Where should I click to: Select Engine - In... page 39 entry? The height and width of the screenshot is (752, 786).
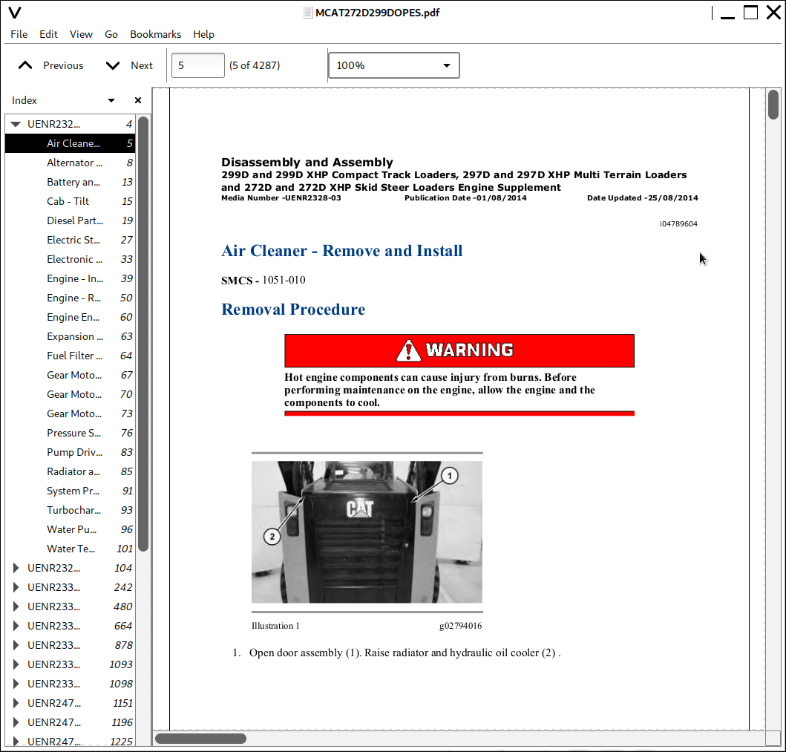click(x=71, y=278)
